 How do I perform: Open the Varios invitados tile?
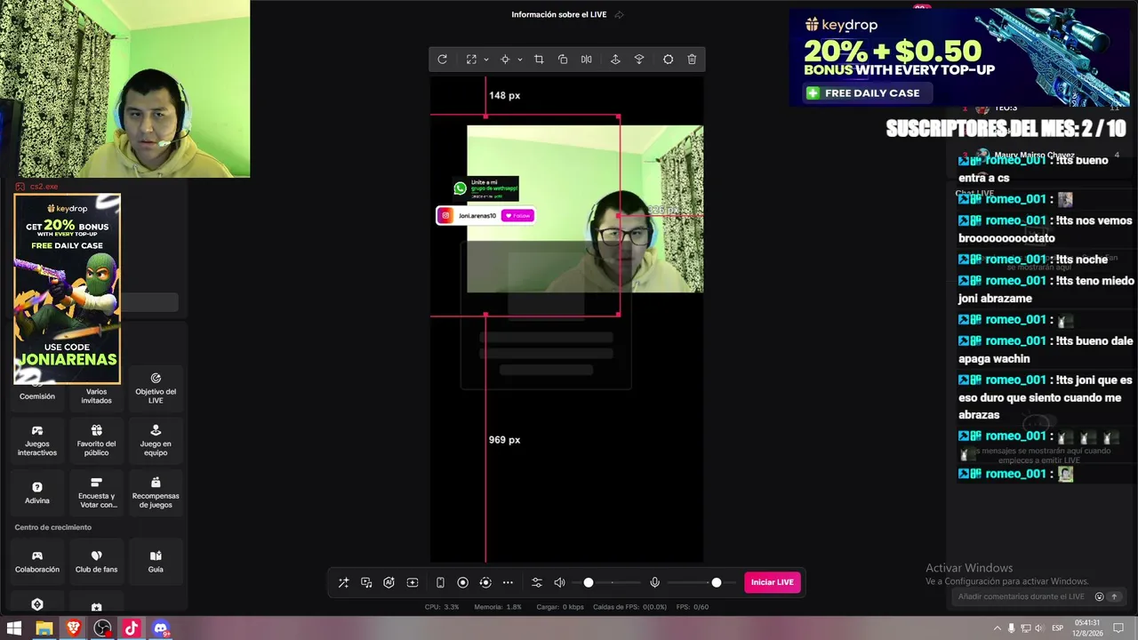click(97, 388)
